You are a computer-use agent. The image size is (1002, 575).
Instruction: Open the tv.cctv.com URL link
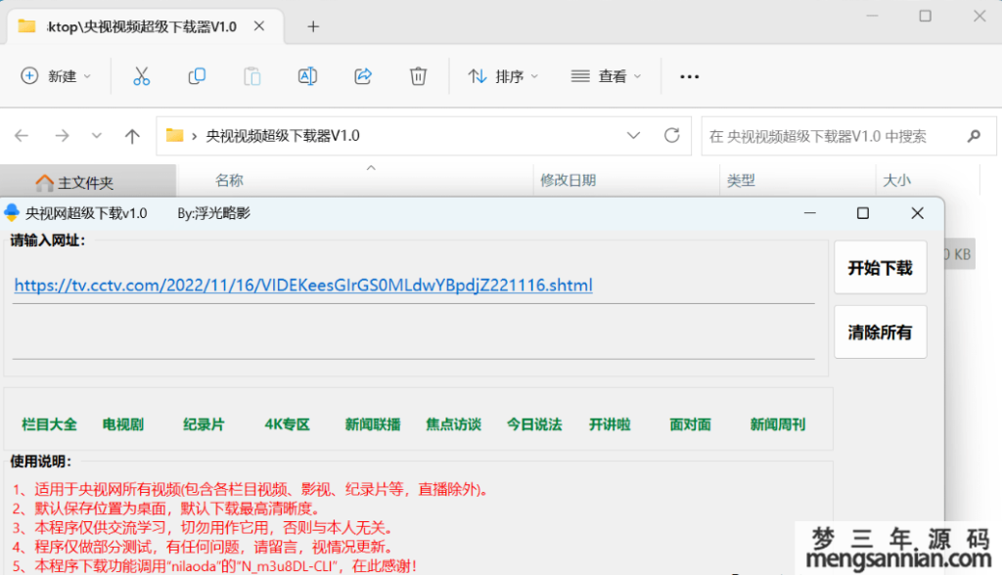click(303, 285)
